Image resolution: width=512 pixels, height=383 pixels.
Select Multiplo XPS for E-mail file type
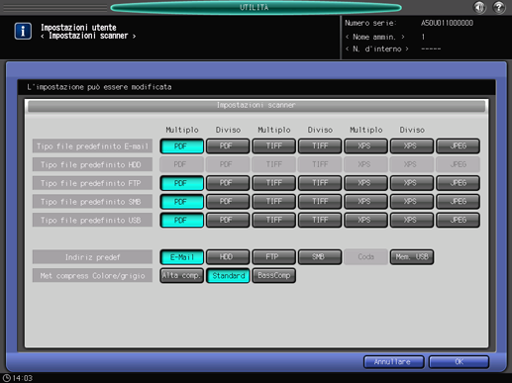(365, 146)
